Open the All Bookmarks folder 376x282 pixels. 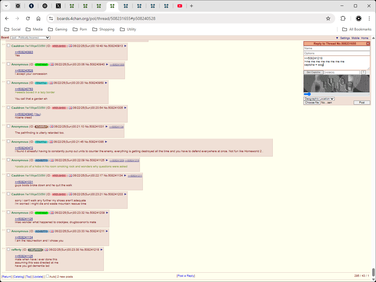coord(357,29)
